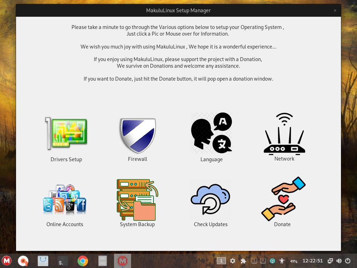Run Check Updates via the cloud refresh icon
Image resolution: width=357 pixels, height=268 pixels.
pos(210,200)
